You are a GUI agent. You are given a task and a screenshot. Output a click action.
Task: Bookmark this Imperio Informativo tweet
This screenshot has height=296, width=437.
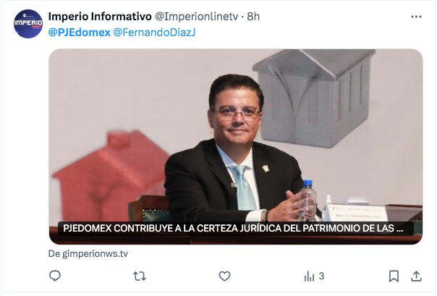394,276
